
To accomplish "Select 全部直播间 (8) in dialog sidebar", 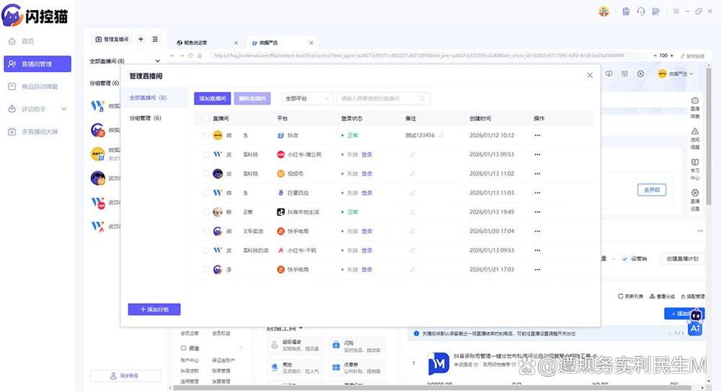I will click(x=148, y=98).
